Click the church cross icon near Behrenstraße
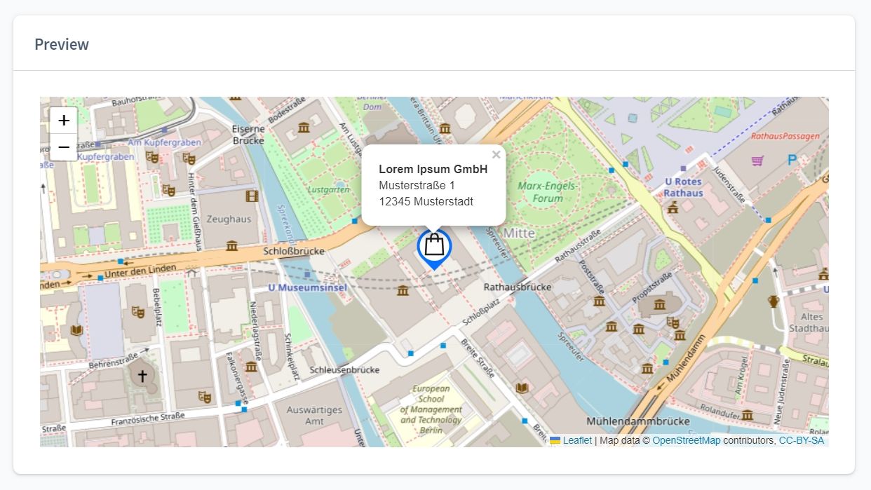871x490 pixels. click(142, 376)
